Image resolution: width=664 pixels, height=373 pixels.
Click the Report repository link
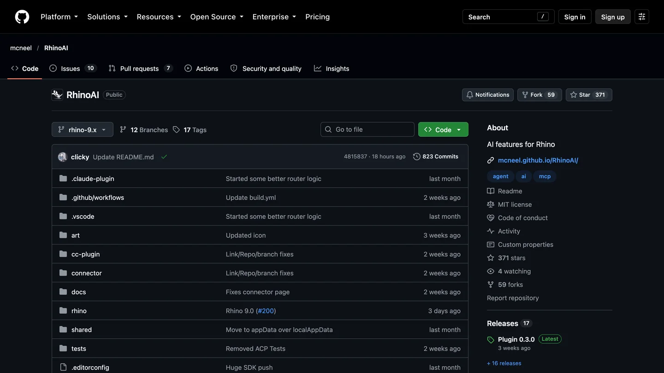coord(513,298)
